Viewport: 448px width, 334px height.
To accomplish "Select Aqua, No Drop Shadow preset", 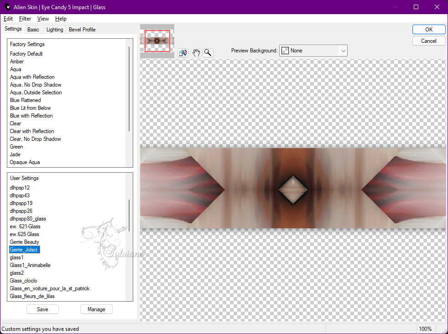I will pyautogui.click(x=36, y=85).
